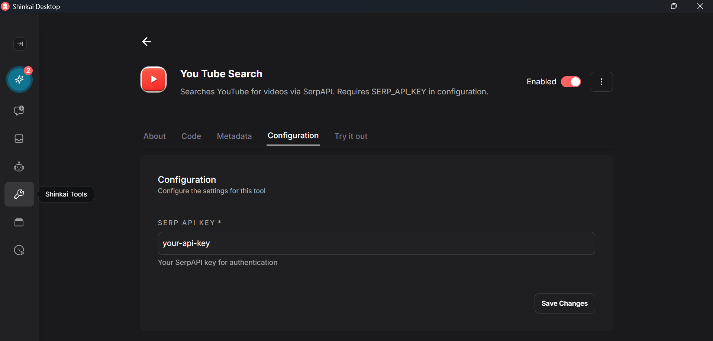Click the YouTube Search tool logo

pos(154,79)
